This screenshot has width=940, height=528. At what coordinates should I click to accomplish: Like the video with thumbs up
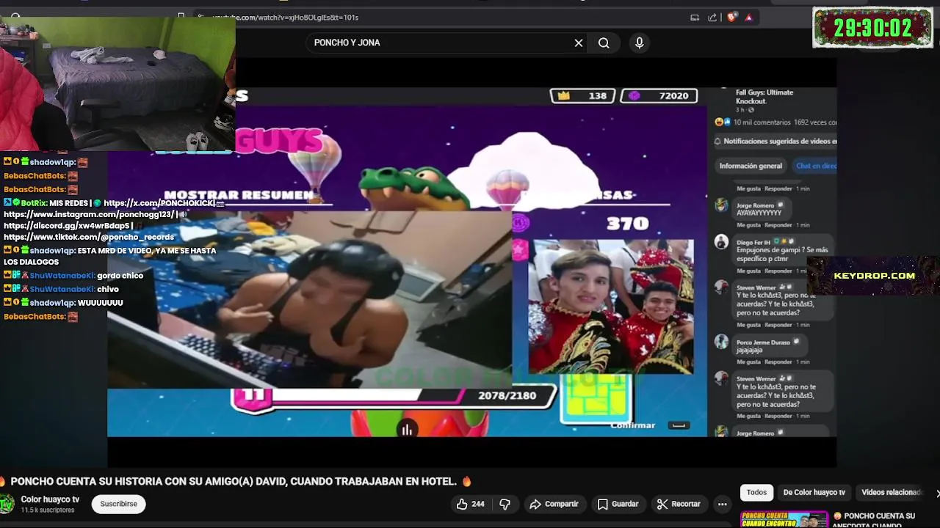[470, 504]
